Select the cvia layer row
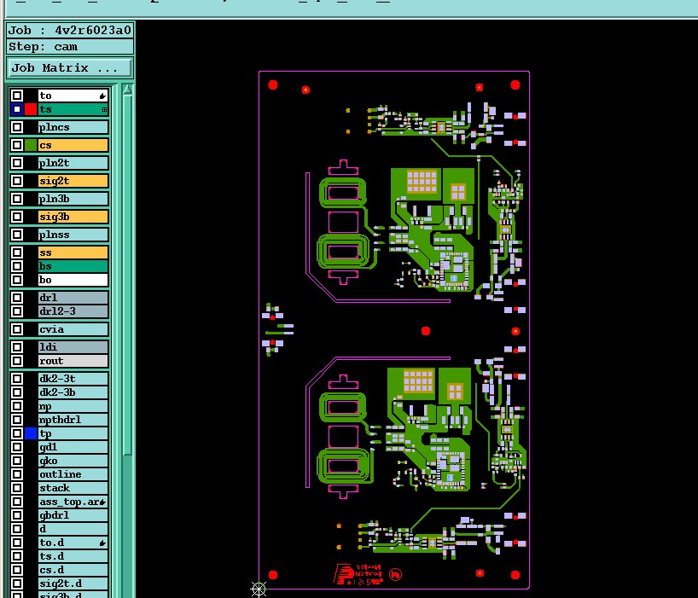Viewport: 698px width, 598px height. [73, 329]
